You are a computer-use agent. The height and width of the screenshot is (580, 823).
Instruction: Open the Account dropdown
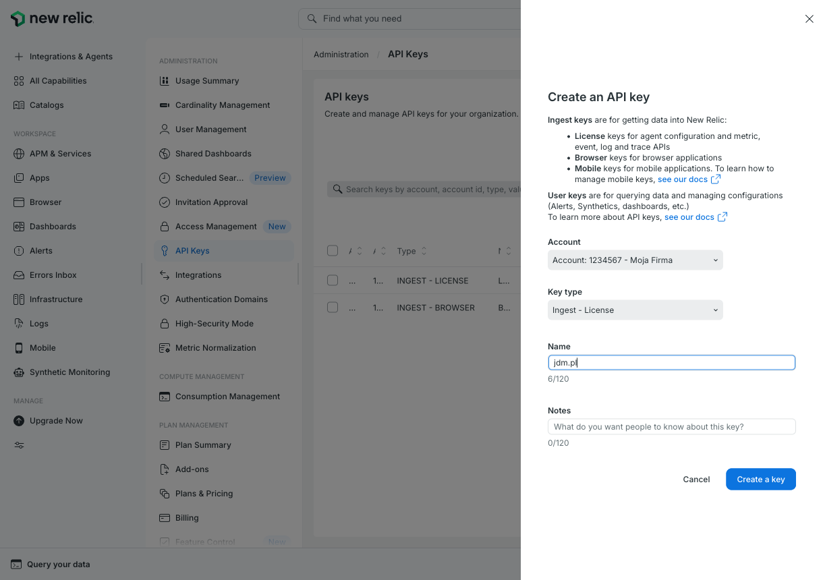(x=635, y=260)
